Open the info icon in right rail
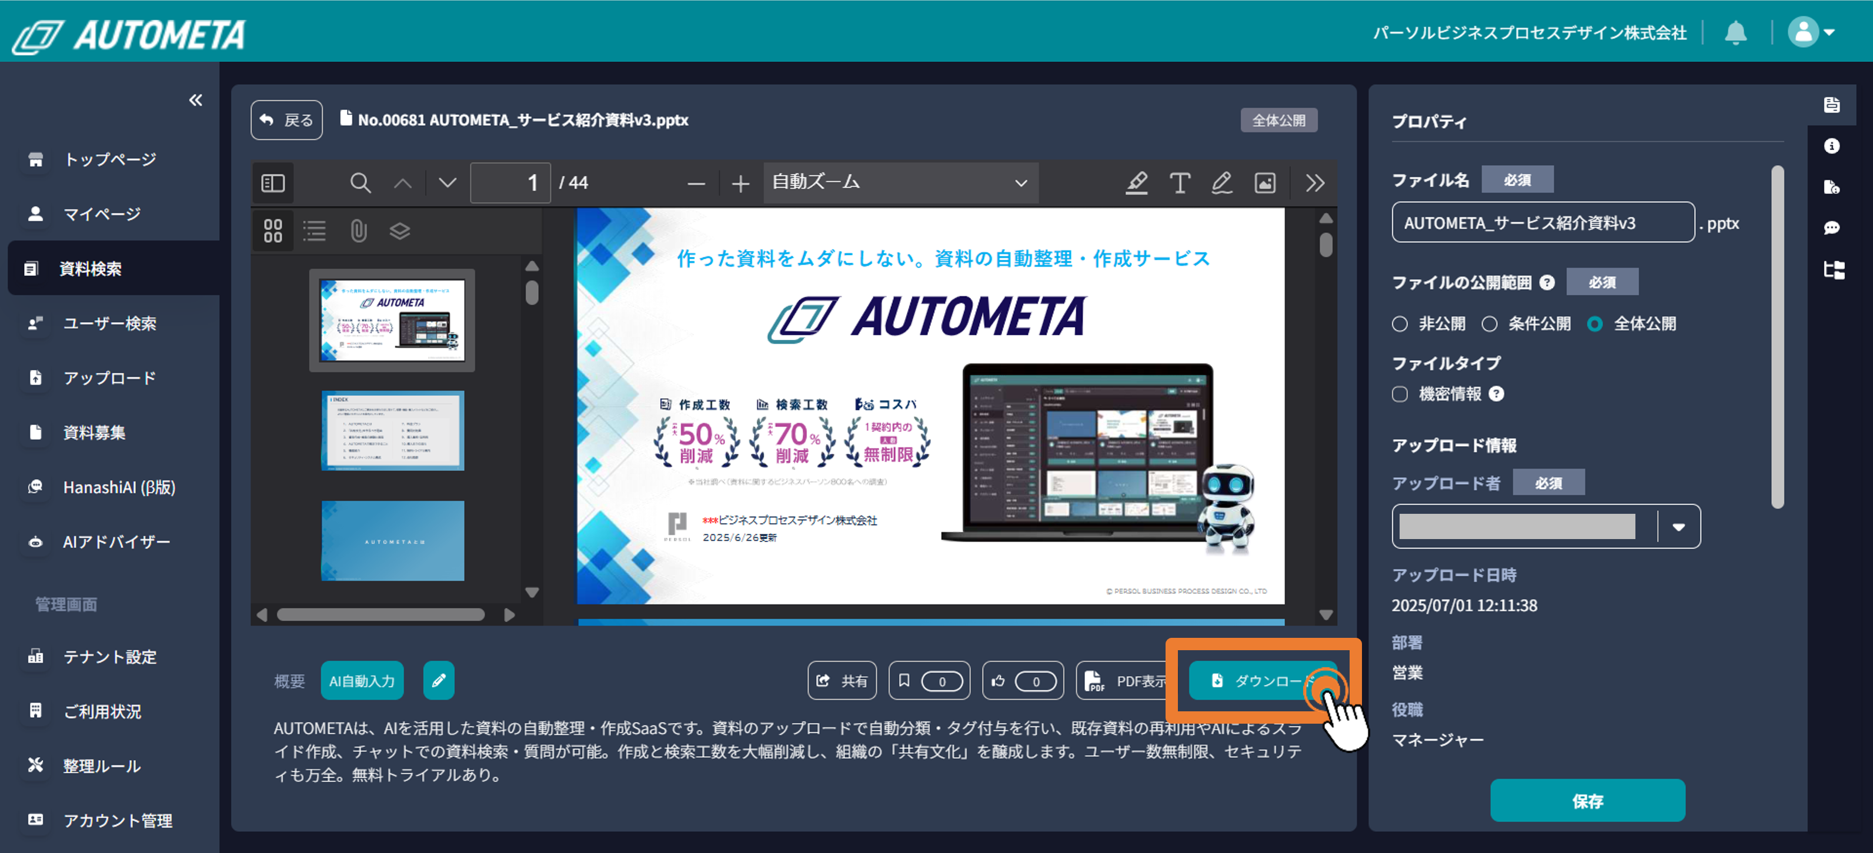 pos(1832,146)
